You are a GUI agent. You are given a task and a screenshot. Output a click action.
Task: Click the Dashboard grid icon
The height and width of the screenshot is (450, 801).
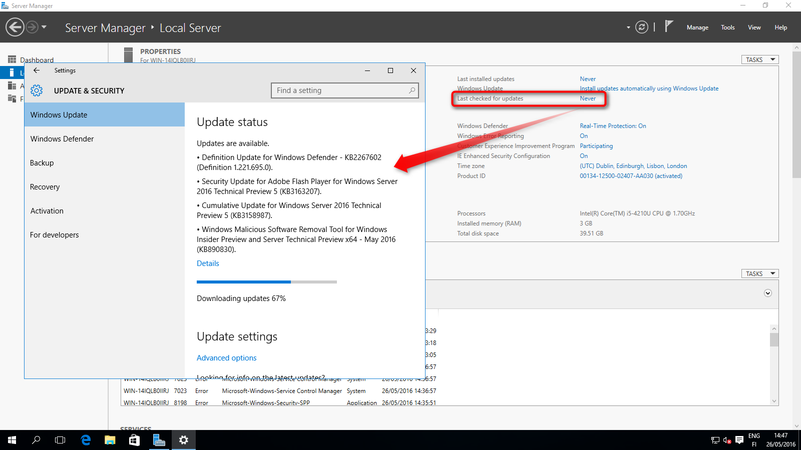tap(12, 59)
